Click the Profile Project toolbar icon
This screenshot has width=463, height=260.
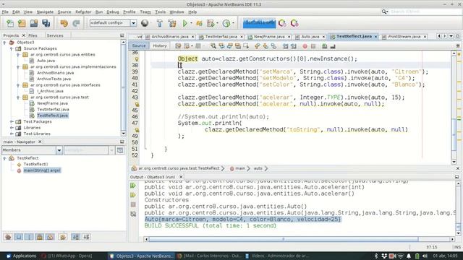(x=226, y=23)
